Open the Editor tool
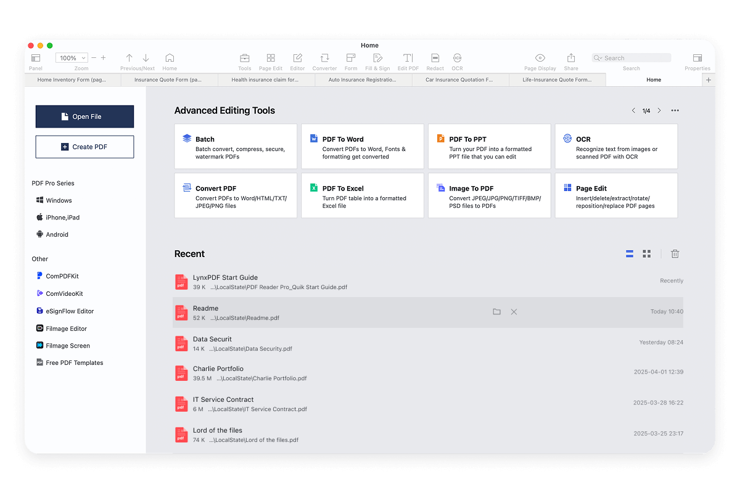Image resolution: width=740 pixels, height=493 pixels. (298, 58)
